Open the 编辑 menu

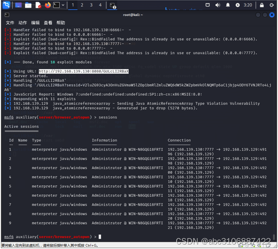(35, 23)
